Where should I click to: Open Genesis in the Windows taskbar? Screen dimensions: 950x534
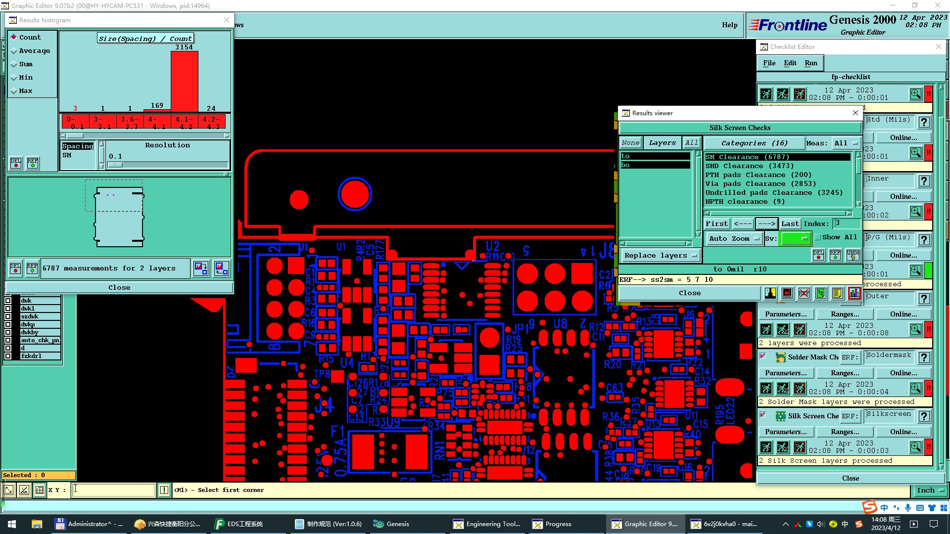(x=398, y=524)
